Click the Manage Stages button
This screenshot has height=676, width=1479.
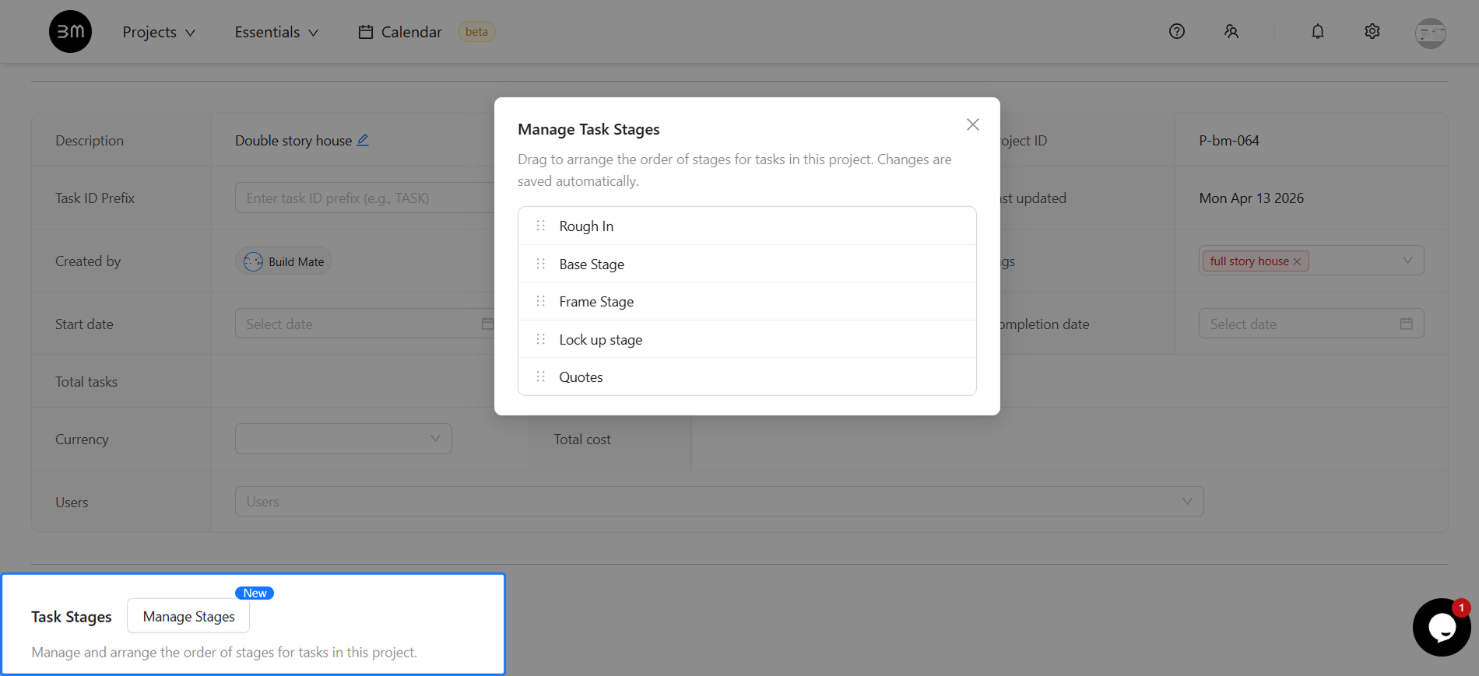[188, 616]
